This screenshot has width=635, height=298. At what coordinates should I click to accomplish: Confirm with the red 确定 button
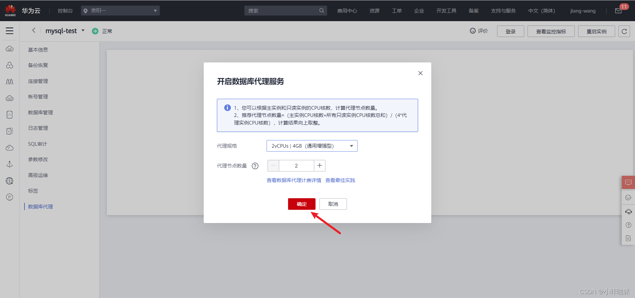click(302, 204)
